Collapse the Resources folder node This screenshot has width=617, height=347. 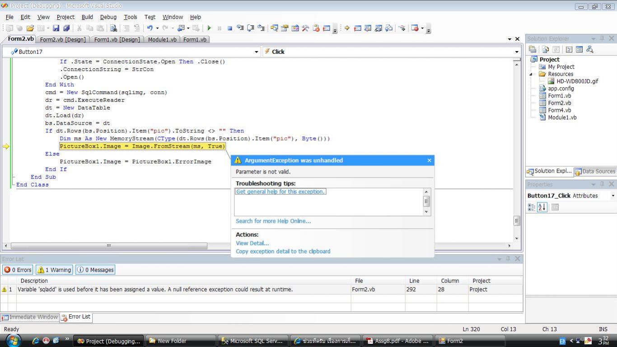click(531, 74)
